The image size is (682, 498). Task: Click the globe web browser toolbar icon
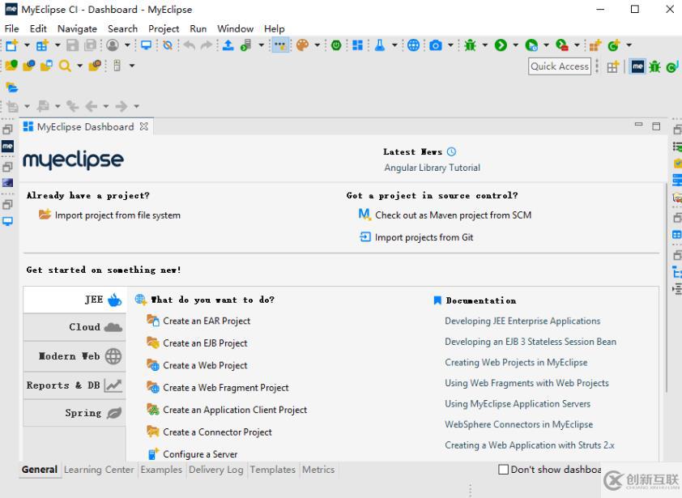pos(413,45)
